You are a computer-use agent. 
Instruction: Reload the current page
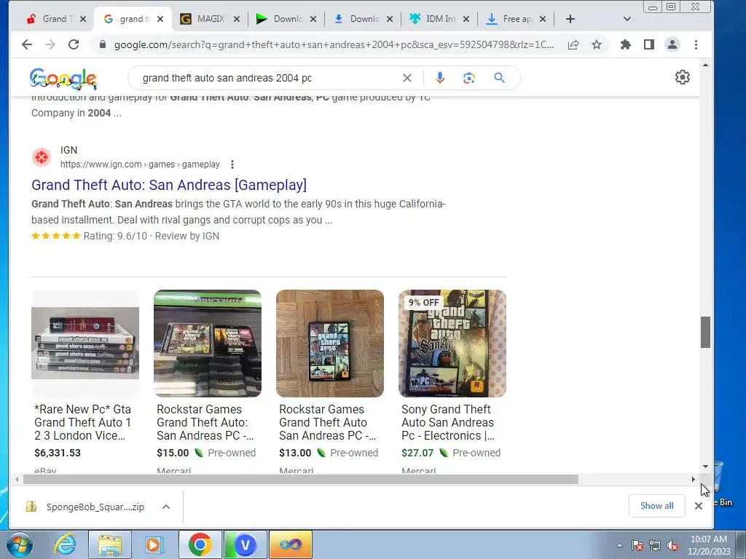[74, 44]
